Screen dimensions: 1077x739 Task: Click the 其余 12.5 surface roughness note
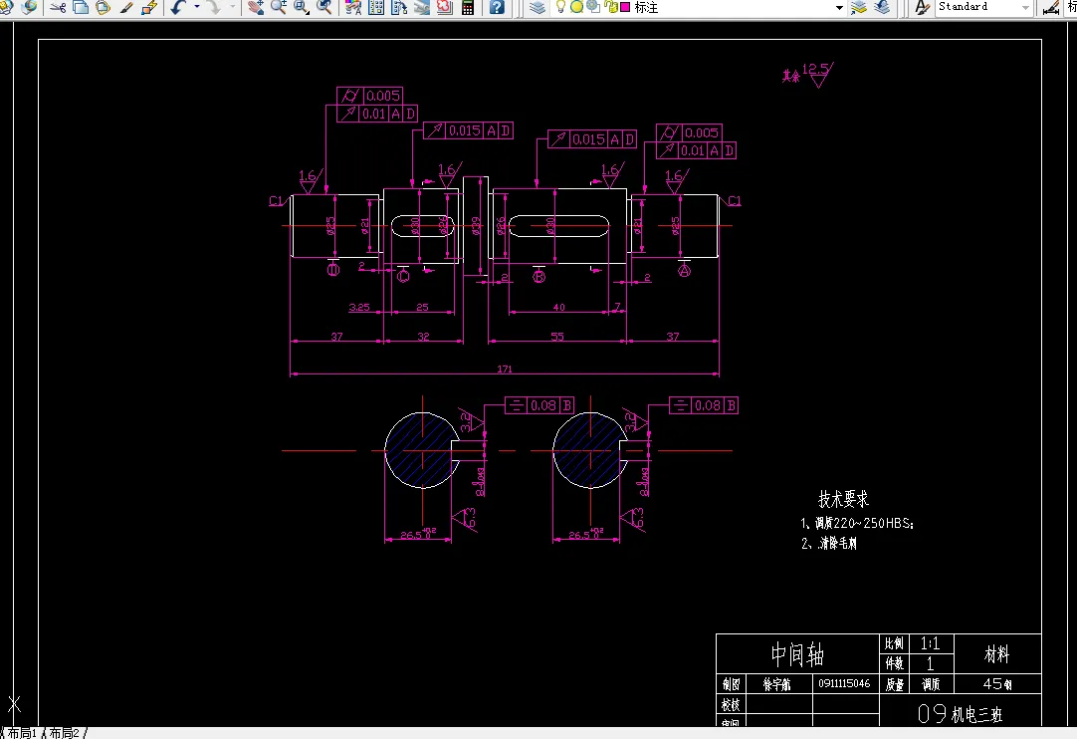pos(808,75)
